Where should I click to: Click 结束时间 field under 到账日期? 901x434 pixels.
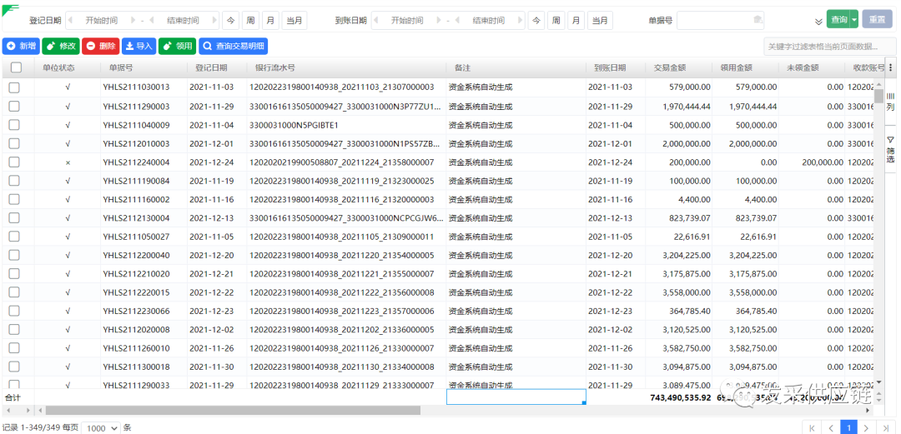point(489,20)
